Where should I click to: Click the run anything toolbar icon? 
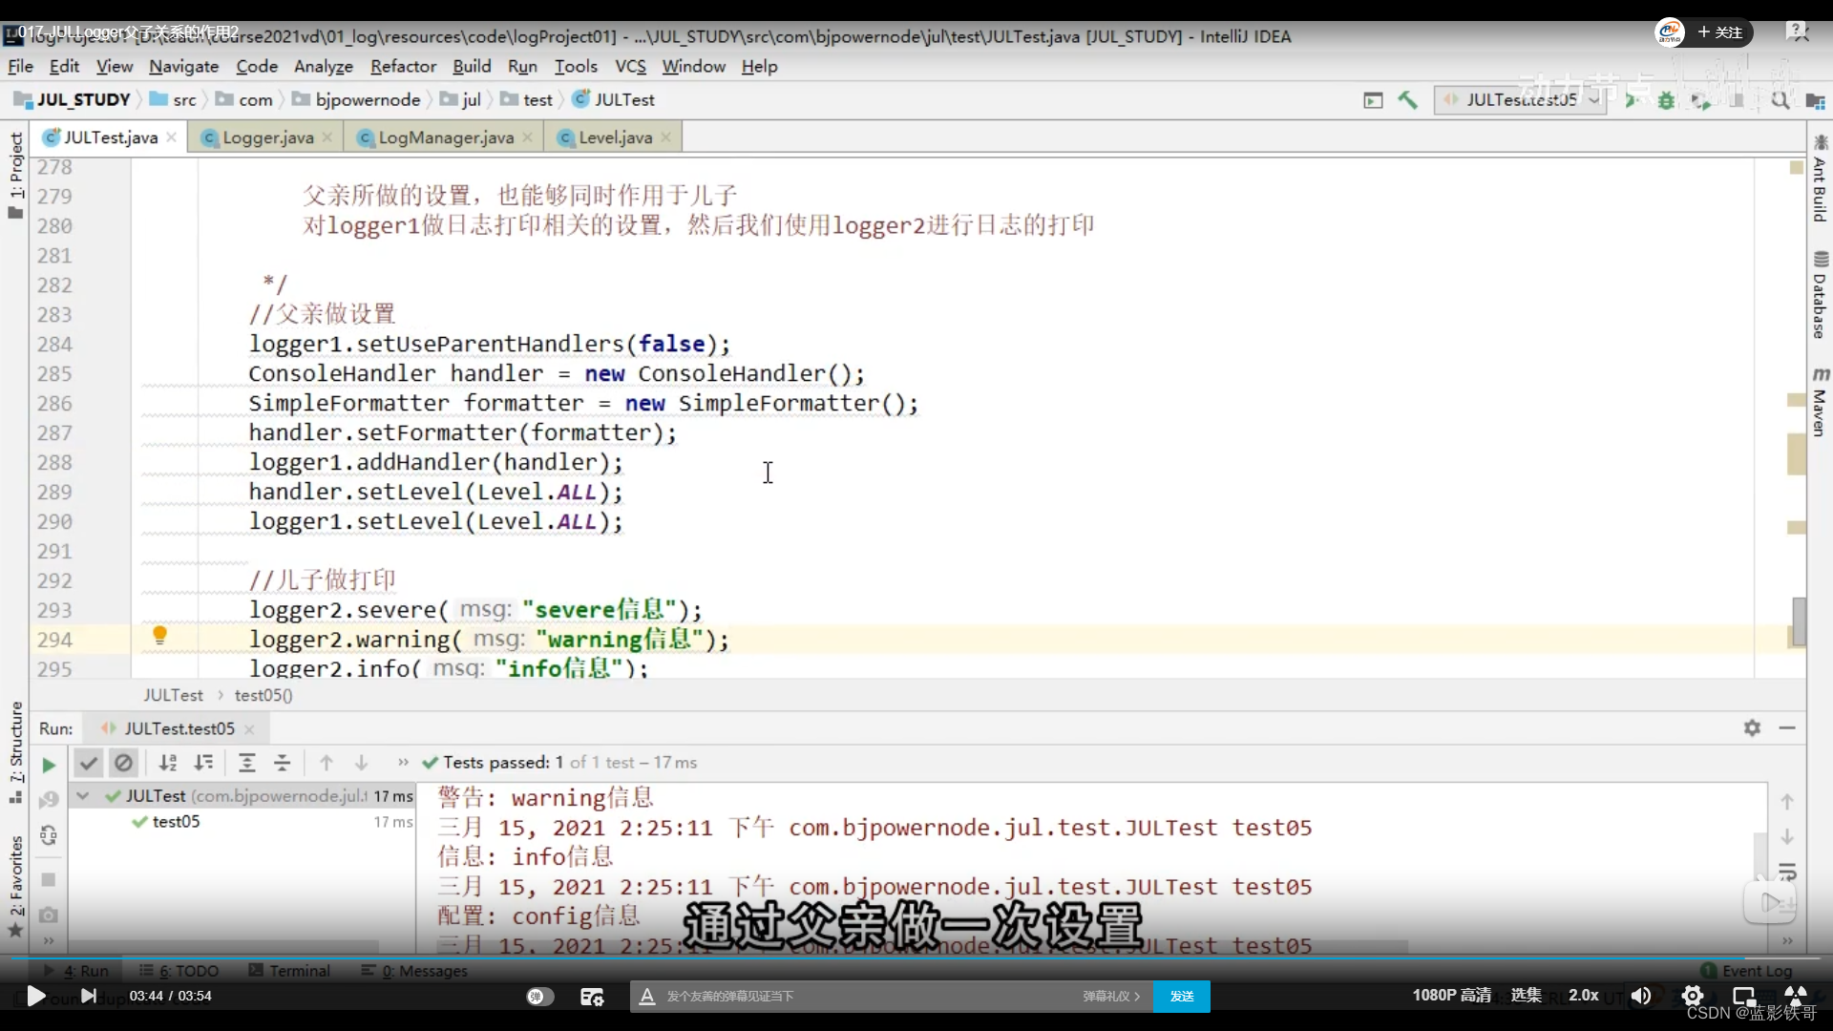[1373, 99]
